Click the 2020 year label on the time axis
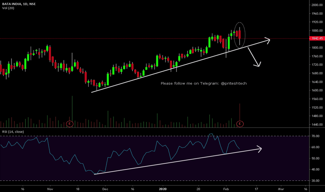The width and height of the screenshot is (325, 192). pos(163,189)
